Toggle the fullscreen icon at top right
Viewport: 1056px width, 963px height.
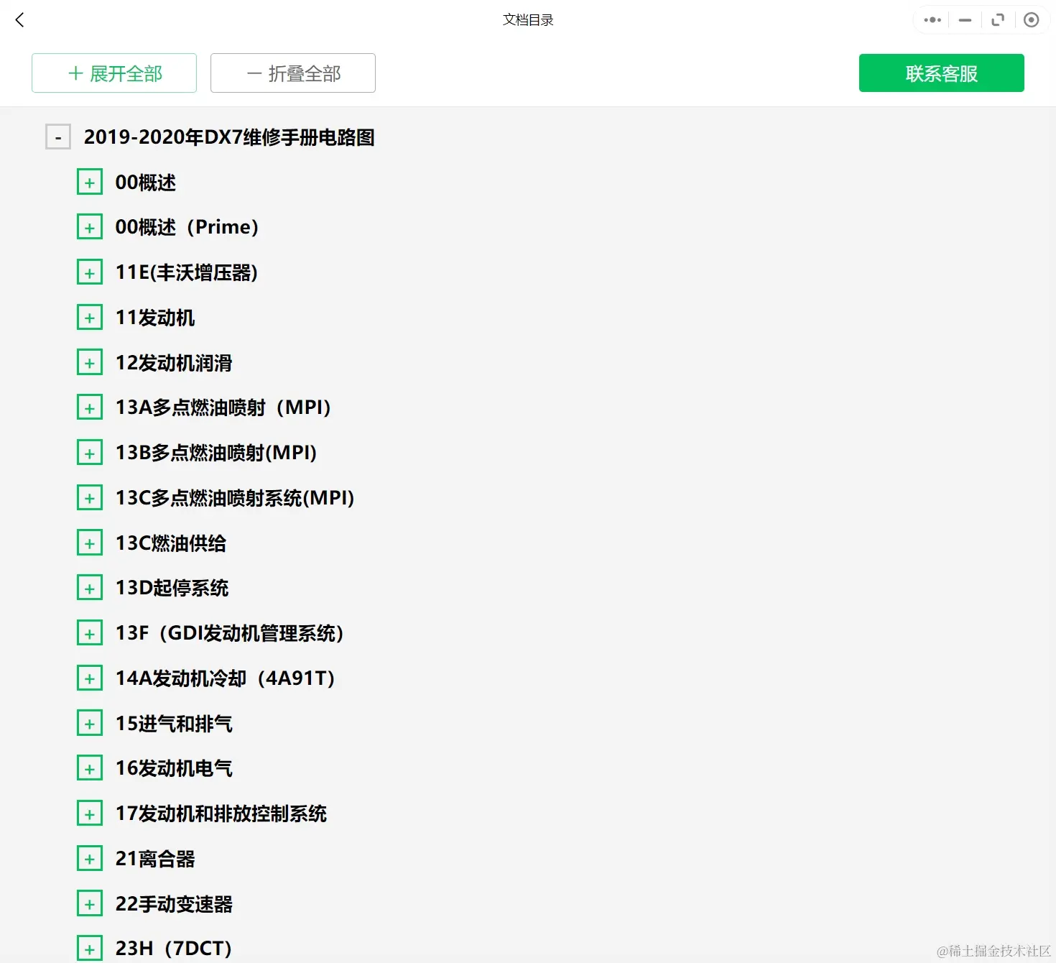tap(997, 19)
